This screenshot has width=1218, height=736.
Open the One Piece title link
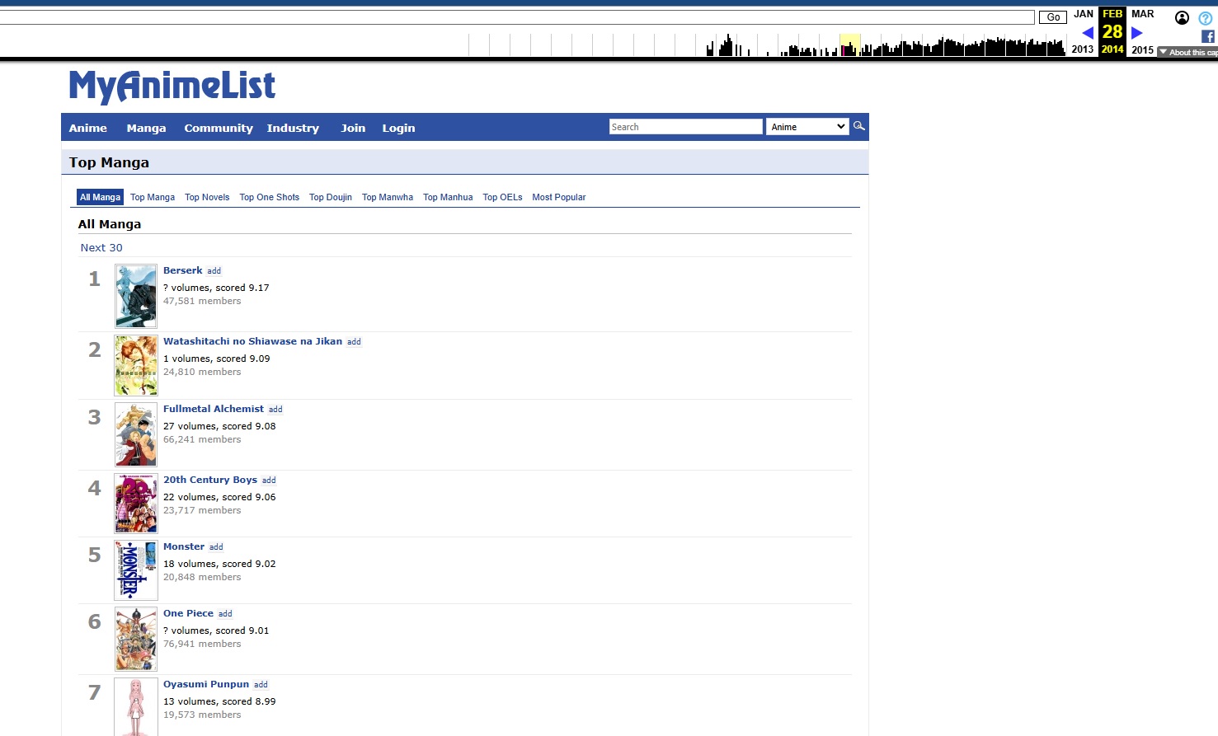click(188, 613)
